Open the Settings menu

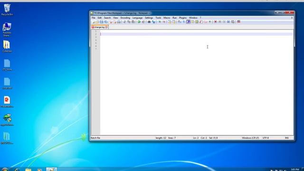(149, 18)
